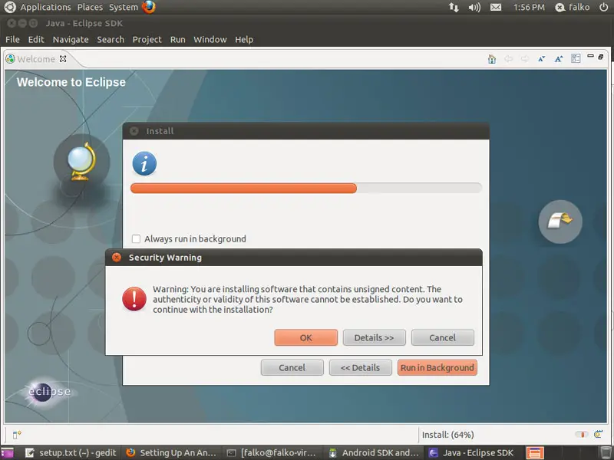Minimize the Welcome view panel
This screenshot has width=614, height=460.
coord(590,56)
